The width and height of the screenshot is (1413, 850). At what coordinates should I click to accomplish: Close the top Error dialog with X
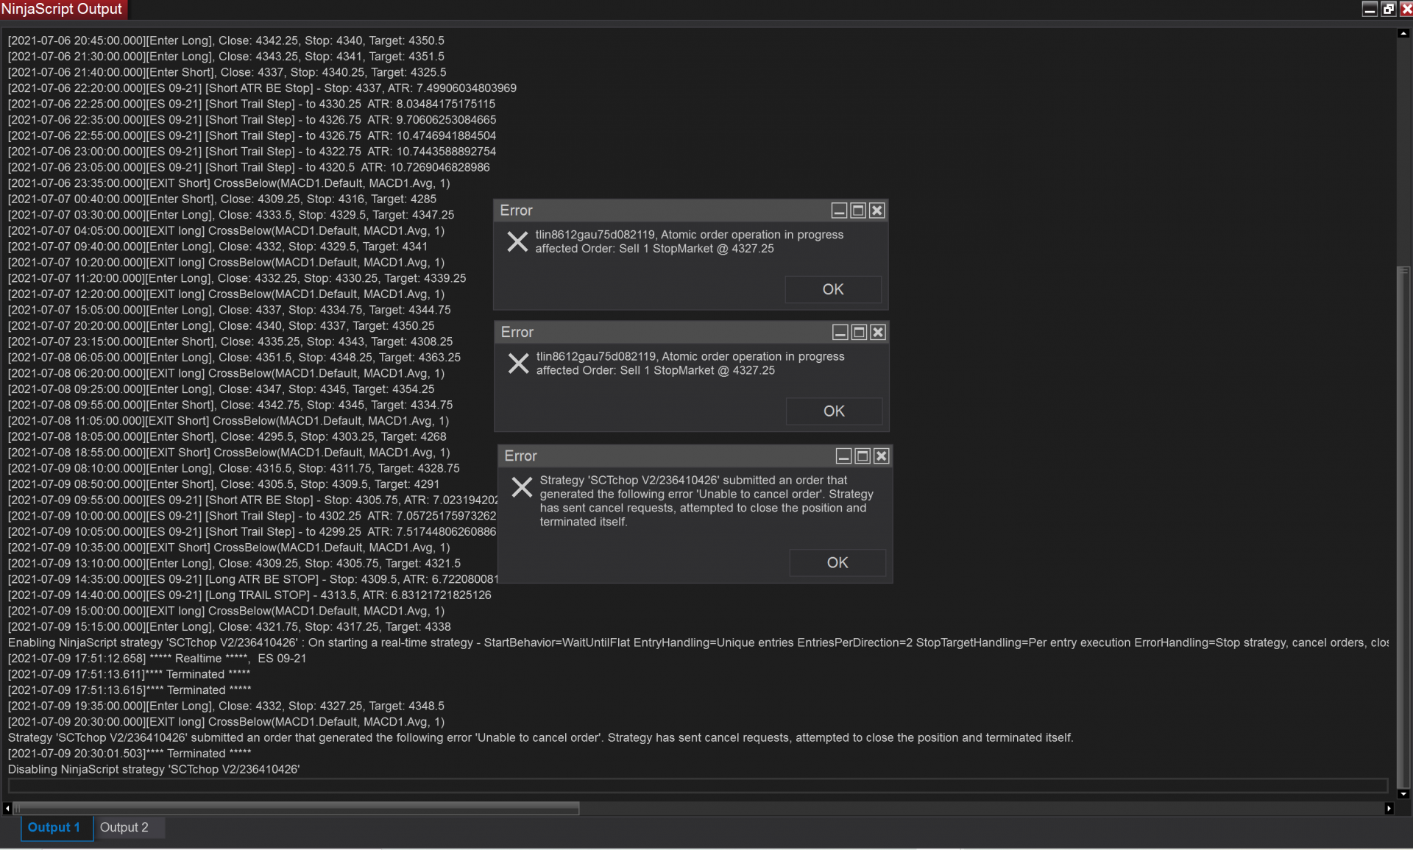(x=877, y=211)
